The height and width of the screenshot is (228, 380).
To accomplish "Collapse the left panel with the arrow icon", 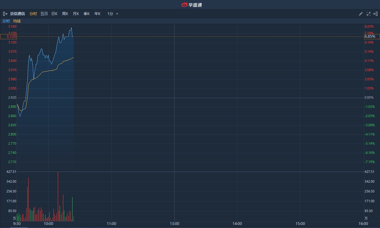I will (5, 14).
